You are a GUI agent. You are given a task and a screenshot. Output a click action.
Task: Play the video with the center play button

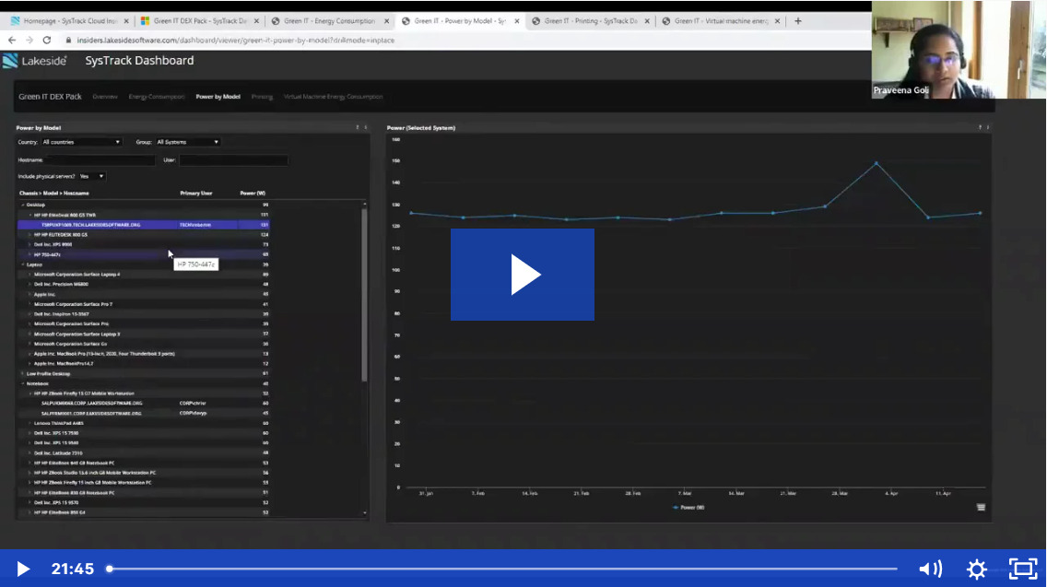tap(523, 275)
